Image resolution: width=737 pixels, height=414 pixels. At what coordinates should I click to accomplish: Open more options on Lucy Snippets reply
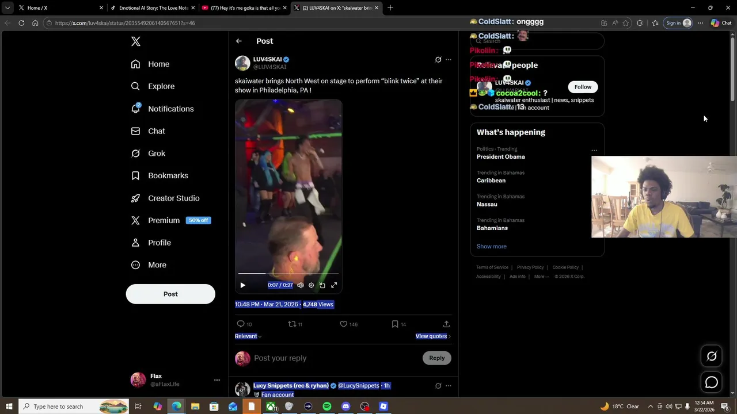click(x=449, y=386)
